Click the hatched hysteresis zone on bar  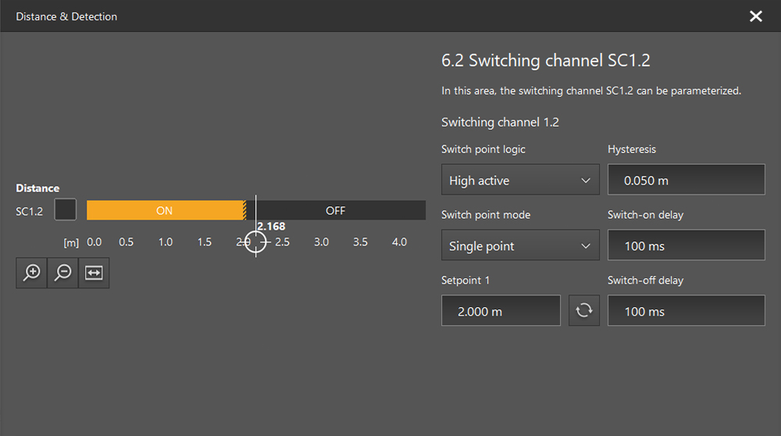coord(244,210)
